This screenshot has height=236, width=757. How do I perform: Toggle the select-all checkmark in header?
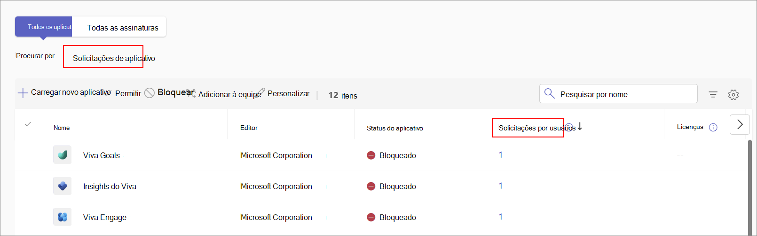coord(28,124)
